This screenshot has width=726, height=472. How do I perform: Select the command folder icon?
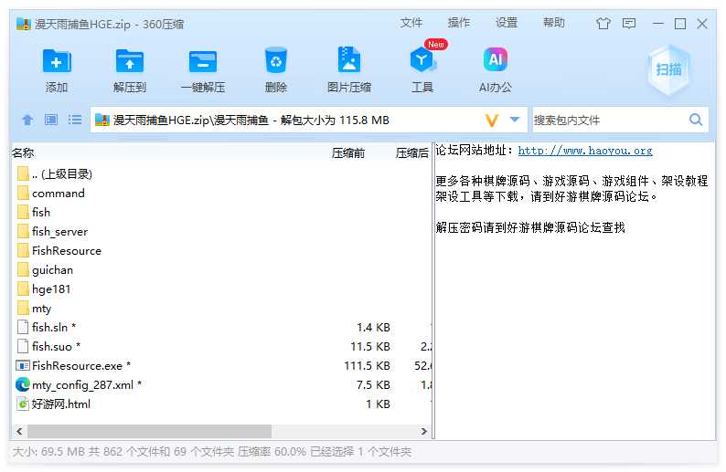pyautogui.click(x=23, y=194)
